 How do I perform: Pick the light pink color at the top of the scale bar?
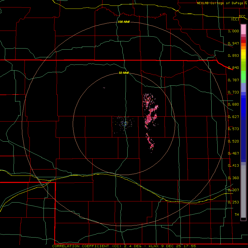click(243, 29)
